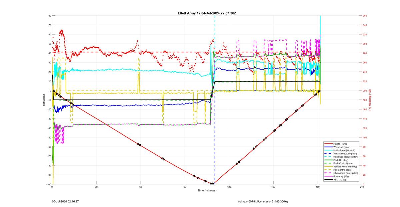Click the left y-axis tick label '80'
The image size is (400, 207).
pyautogui.click(x=49, y=16)
